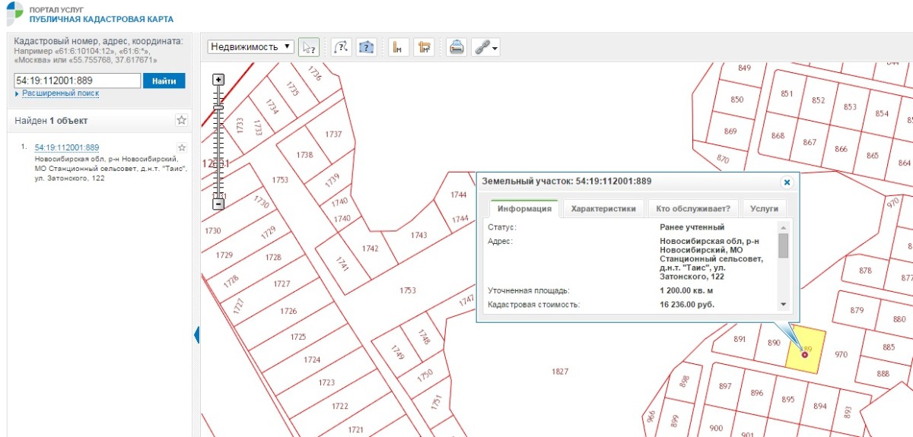Collapse the left search panel arrow

click(x=196, y=334)
